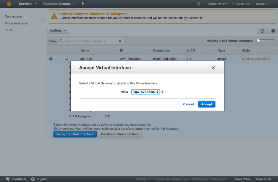Select the dx1-412 row checkbox
The image size is (278, 182).
51,59
